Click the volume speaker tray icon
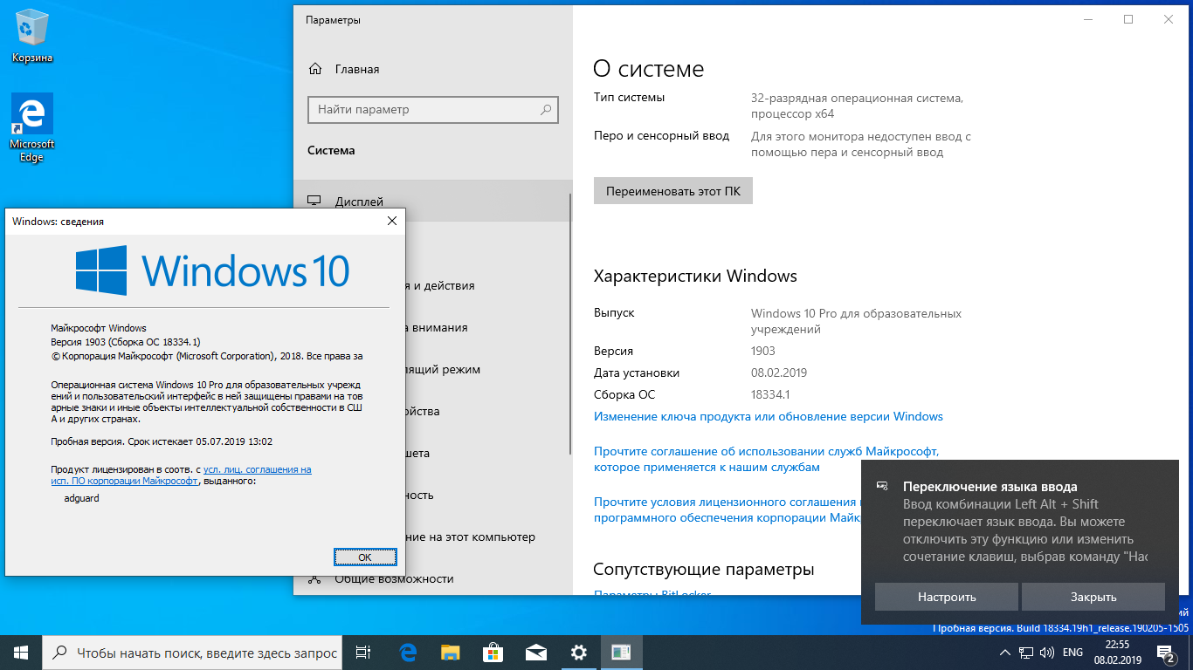The width and height of the screenshot is (1193, 670). tap(1045, 653)
